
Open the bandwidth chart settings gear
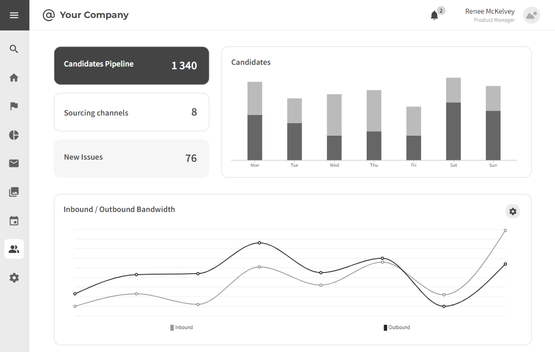click(512, 211)
